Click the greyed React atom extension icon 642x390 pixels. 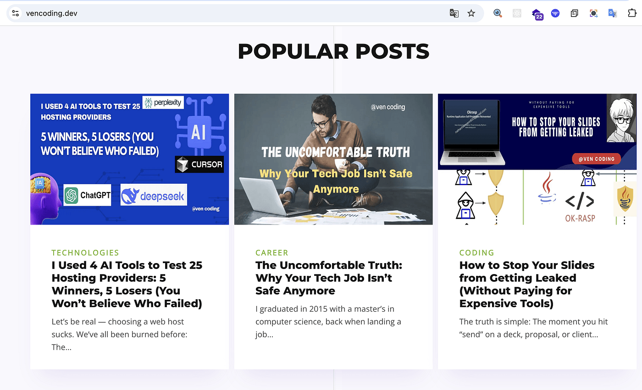(517, 13)
